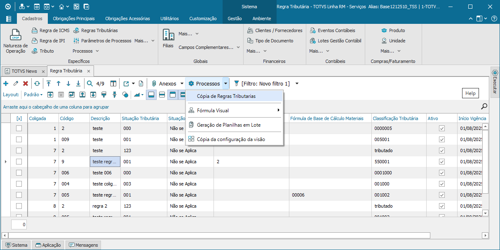The height and width of the screenshot is (250, 500).
Task: Click the selected count field showing 0
Action: (19, 225)
